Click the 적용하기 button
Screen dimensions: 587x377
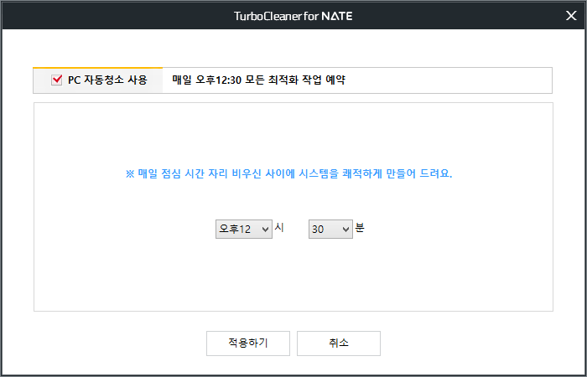click(x=248, y=343)
